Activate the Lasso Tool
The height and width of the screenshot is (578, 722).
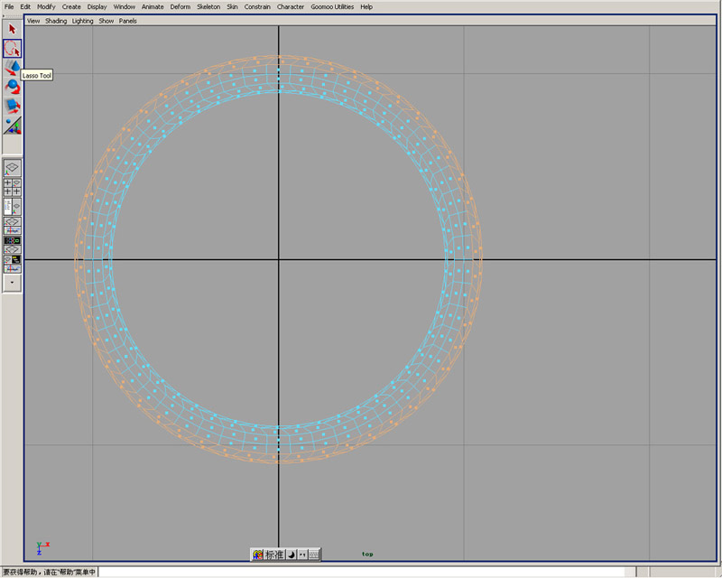click(12, 49)
